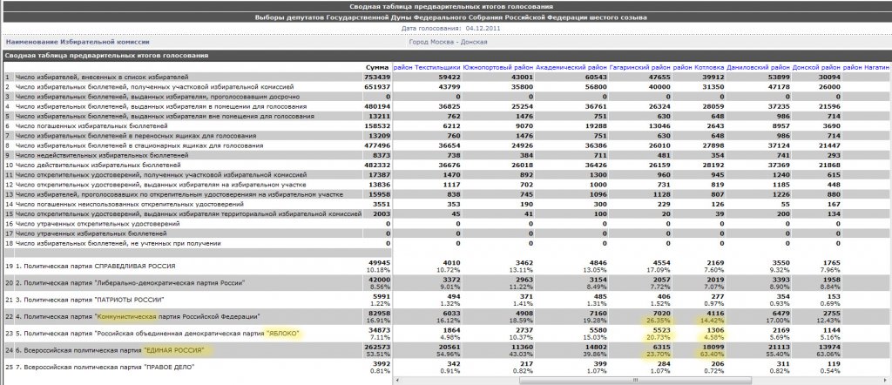Screen dimensions: 892x385
Task: Click the highlighted 63.40% value in Котловка column
Action: point(712,354)
